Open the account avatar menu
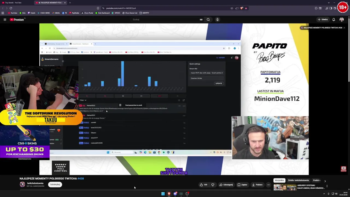 pyautogui.click(x=342, y=19)
